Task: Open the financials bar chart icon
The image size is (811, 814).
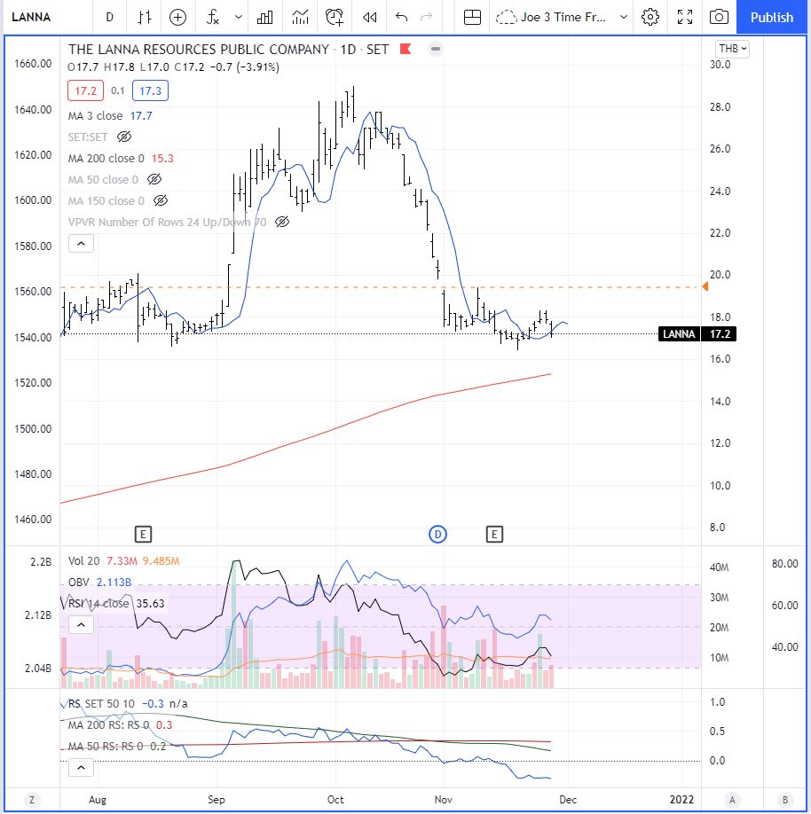Action: [265, 17]
